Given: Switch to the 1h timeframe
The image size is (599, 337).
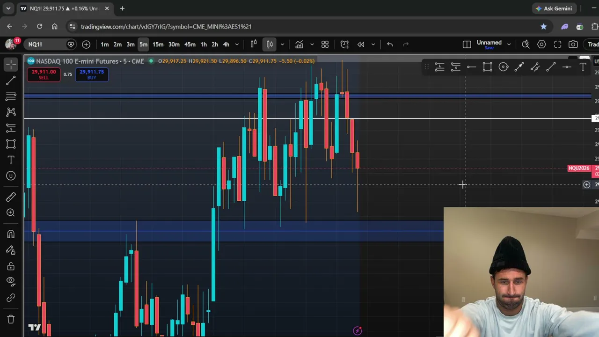Looking at the screenshot, I should coord(204,44).
